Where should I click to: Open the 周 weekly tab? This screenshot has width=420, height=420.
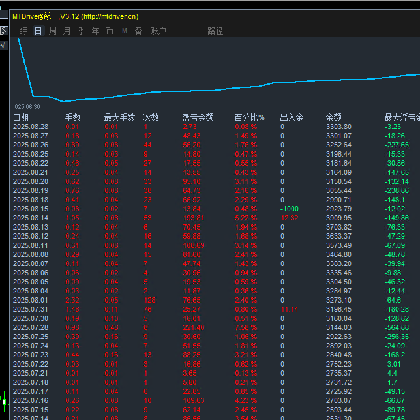(52, 31)
